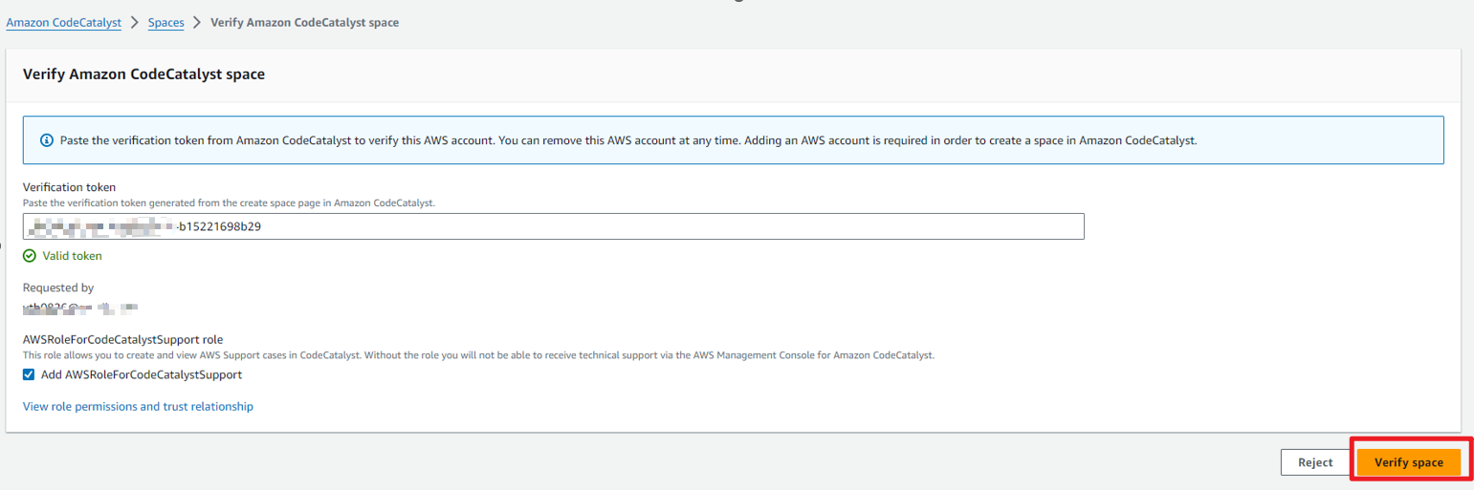The width and height of the screenshot is (1474, 490).
Task: Click the Verify Amazon CodeCatalyst space panel heading
Action: click(143, 74)
